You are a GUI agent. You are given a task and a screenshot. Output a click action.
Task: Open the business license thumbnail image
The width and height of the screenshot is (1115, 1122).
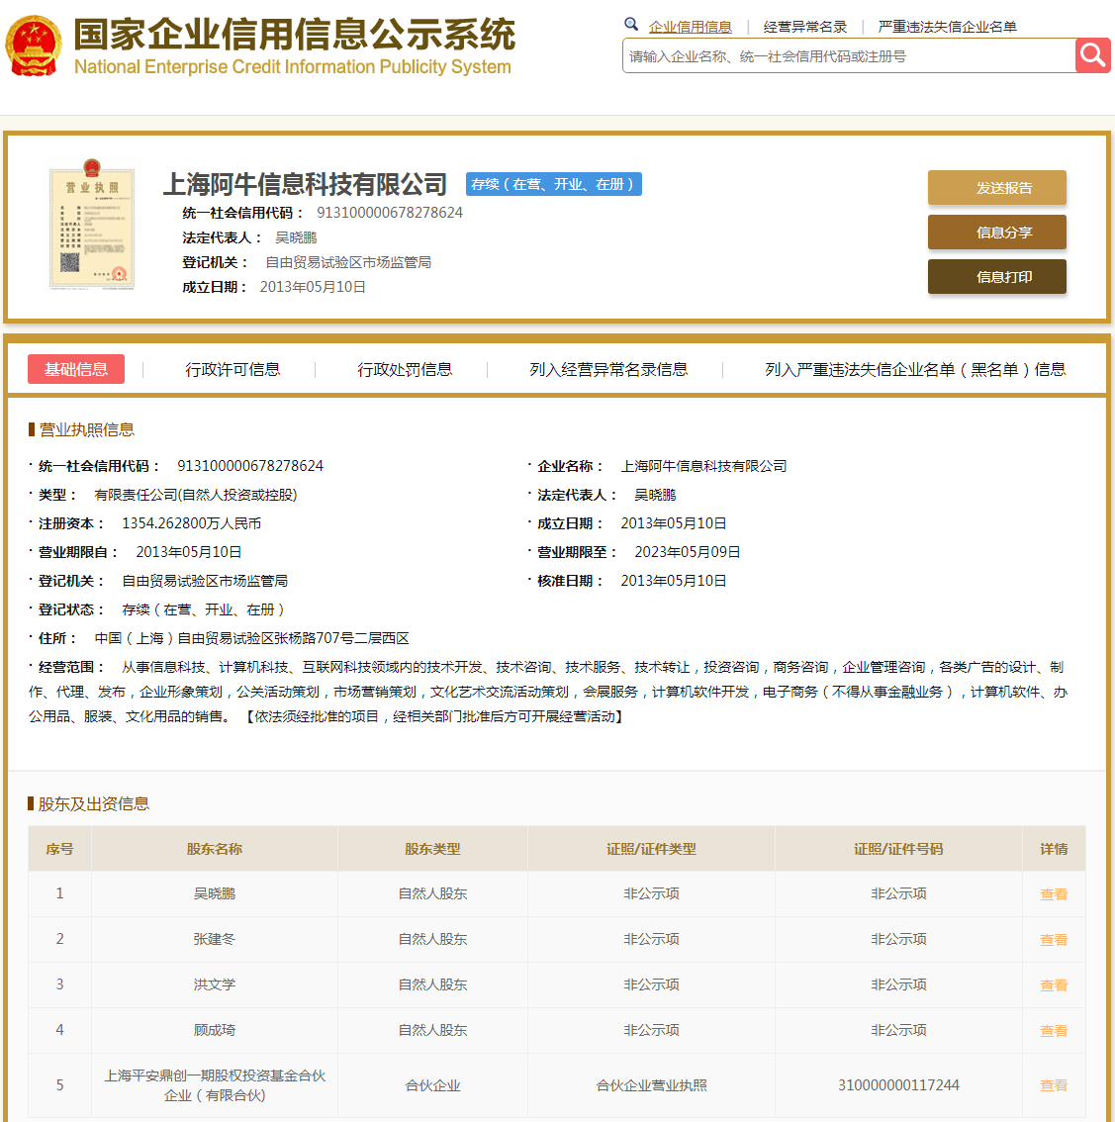tap(91, 228)
